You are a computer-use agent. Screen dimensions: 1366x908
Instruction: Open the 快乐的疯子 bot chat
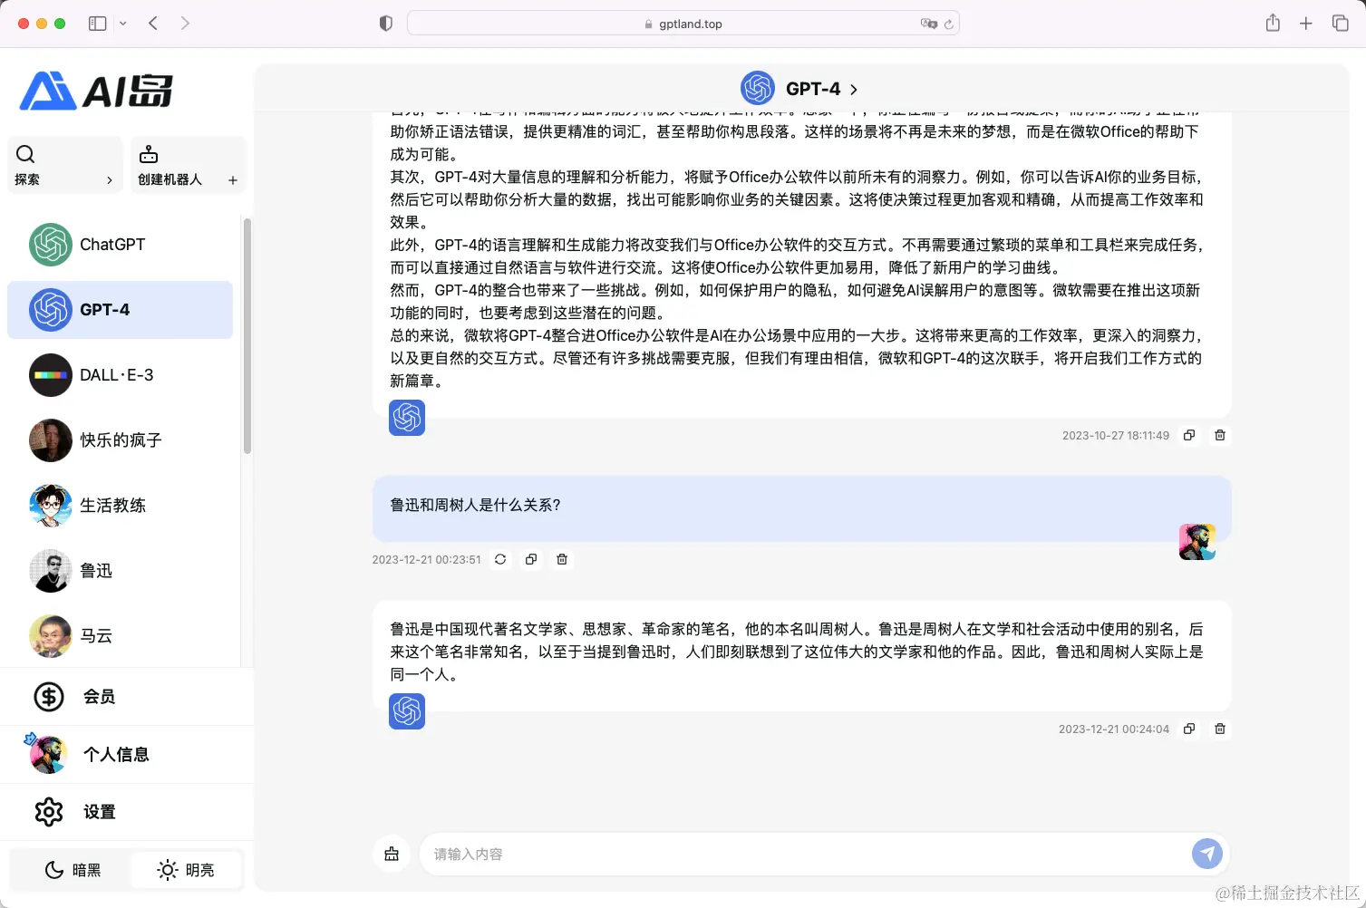pos(120,440)
